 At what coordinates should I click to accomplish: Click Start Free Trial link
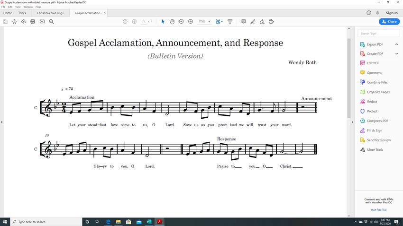pos(379,210)
